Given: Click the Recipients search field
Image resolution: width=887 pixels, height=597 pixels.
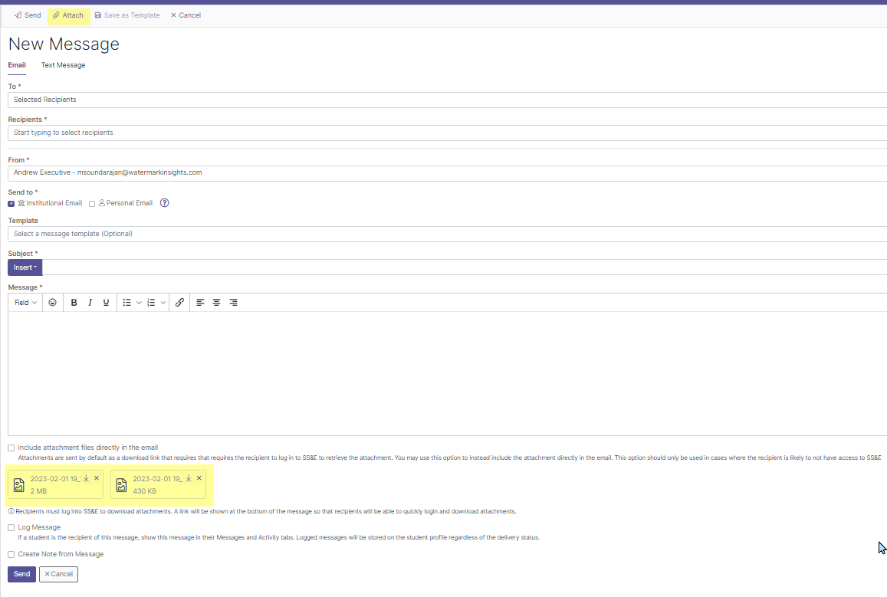Looking at the screenshot, I should coord(447,133).
